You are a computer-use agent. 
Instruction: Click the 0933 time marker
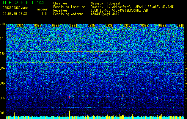(56, 26)
